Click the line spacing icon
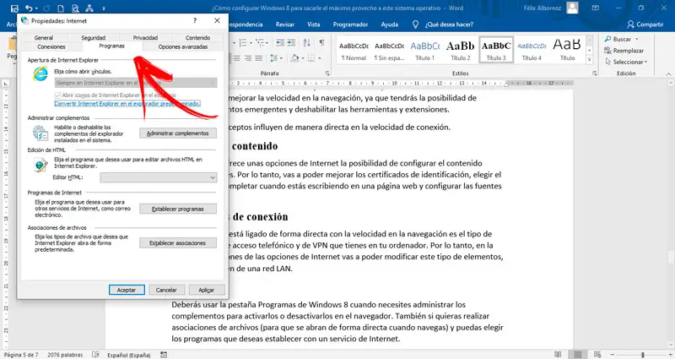 [273, 57]
